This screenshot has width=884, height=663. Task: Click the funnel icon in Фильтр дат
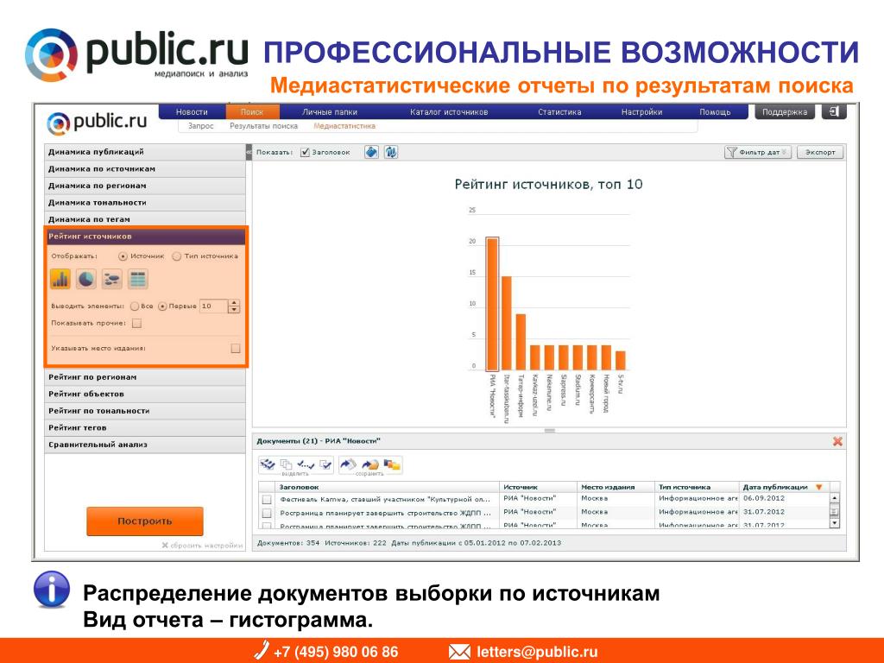tap(731, 152)
